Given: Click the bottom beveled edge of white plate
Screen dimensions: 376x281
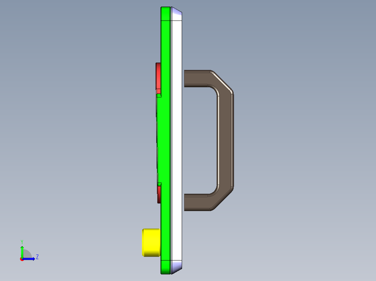Looking at the screenshot, I should point(176,266).
